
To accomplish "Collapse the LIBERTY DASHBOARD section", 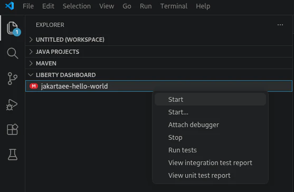I will click(x=159, y=75).
